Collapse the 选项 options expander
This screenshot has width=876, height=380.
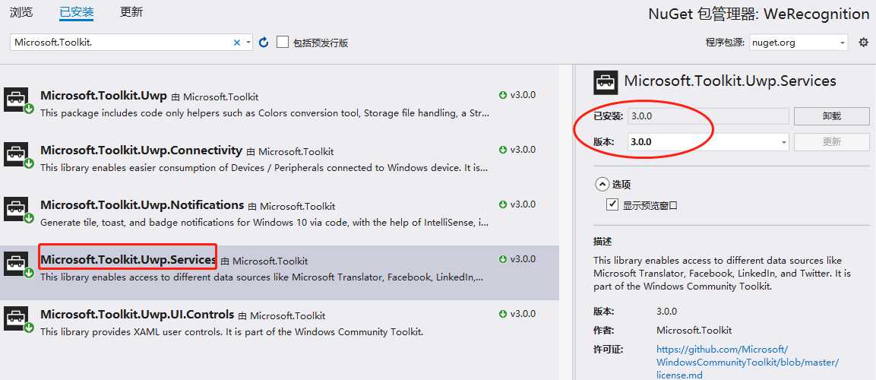pos(602,185)
